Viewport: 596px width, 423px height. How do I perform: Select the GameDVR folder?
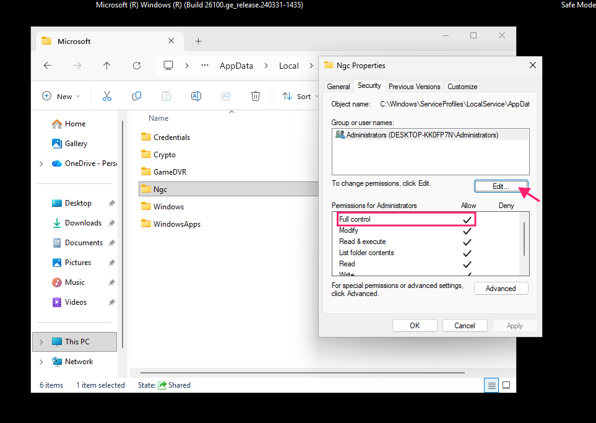[164, 172]
